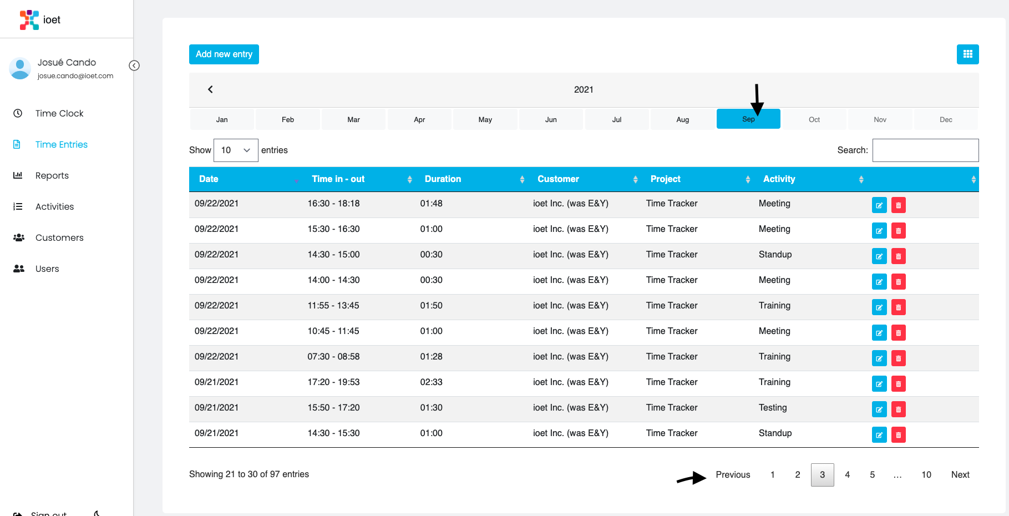Select the Feb month tab
The height and width of the screenshot is (516, 1009).
tap(288, 119)
